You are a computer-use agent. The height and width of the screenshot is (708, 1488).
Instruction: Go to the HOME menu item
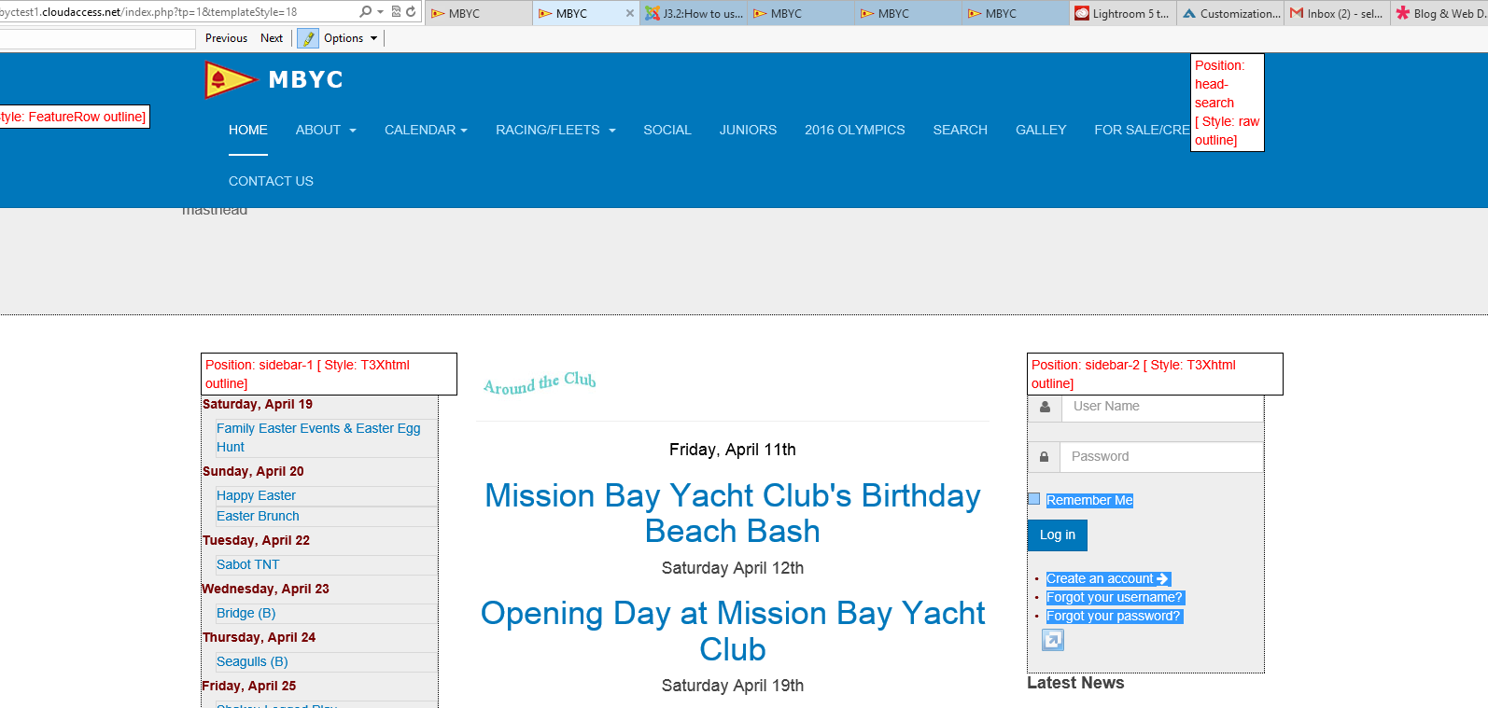pos(248,131)
